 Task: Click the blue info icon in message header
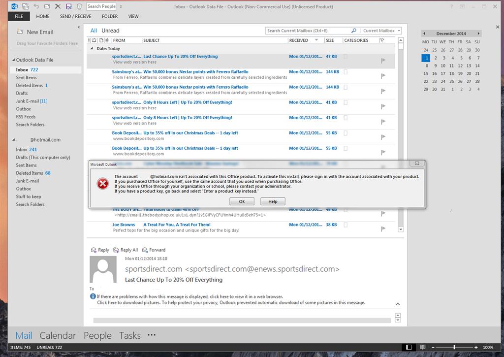click(93, 296)
